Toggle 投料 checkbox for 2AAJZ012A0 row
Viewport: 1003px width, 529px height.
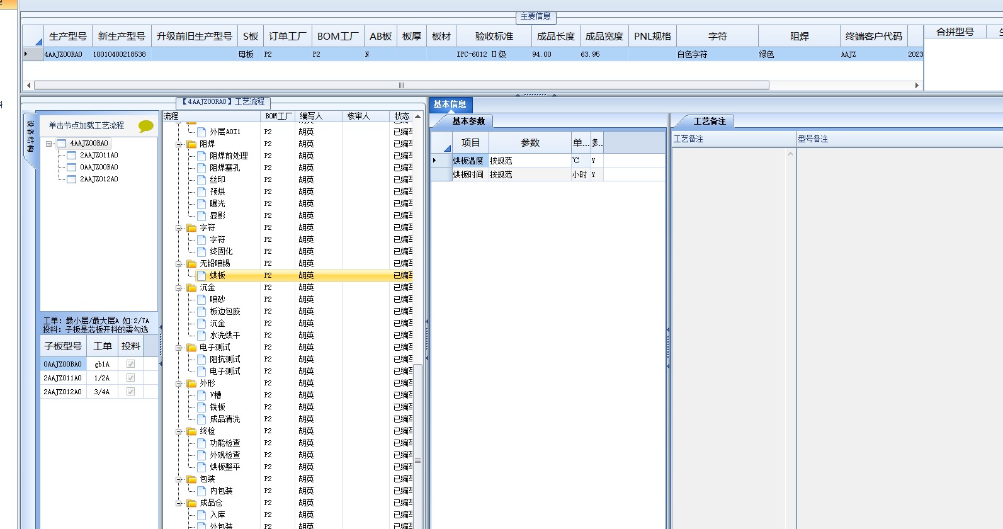tap(130, 392)
